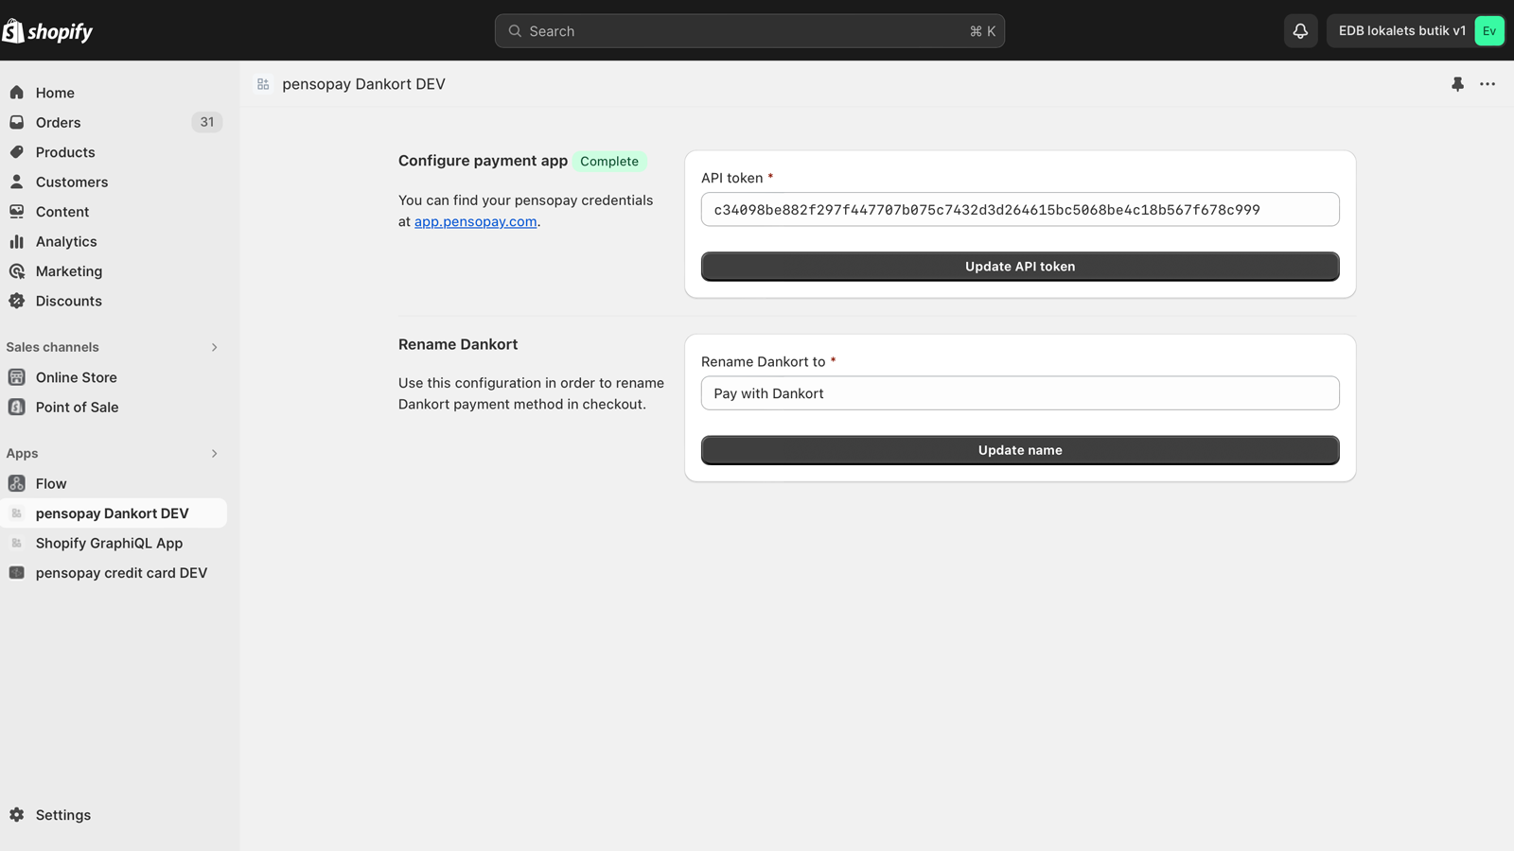Select pensopay credit card DEV app
Viewport: 1514px width, 851px height.
(x=114, y=573)
